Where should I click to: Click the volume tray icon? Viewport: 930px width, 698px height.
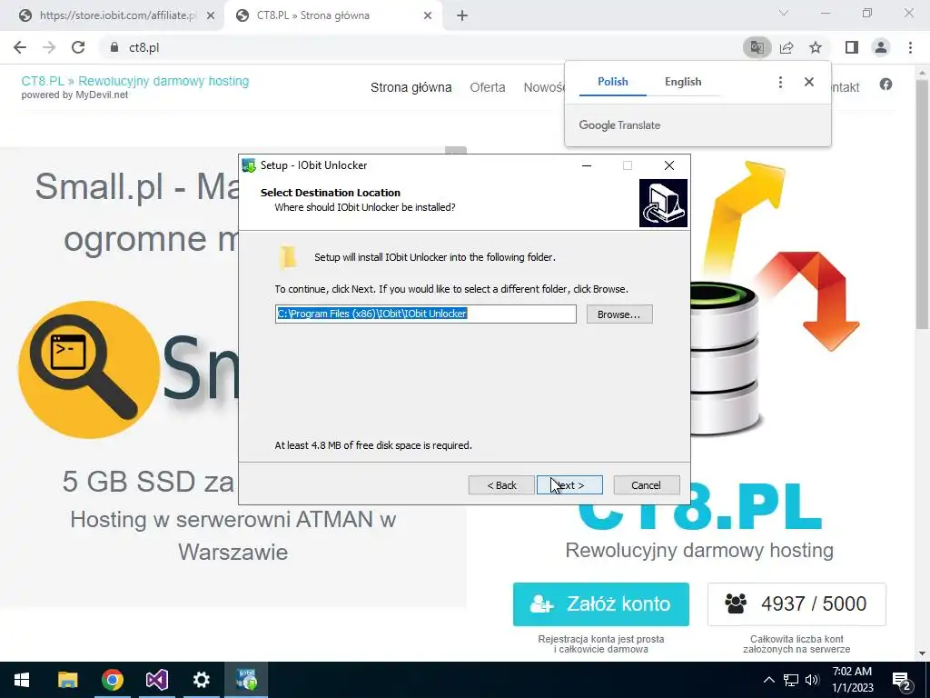pyautogui.click(x=812, y=680)
